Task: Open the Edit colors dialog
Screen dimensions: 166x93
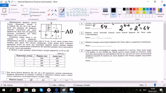Action: point(160,12)
